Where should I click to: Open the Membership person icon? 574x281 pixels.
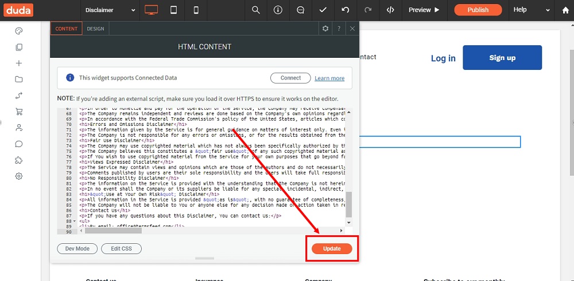(x=19, y=128)
